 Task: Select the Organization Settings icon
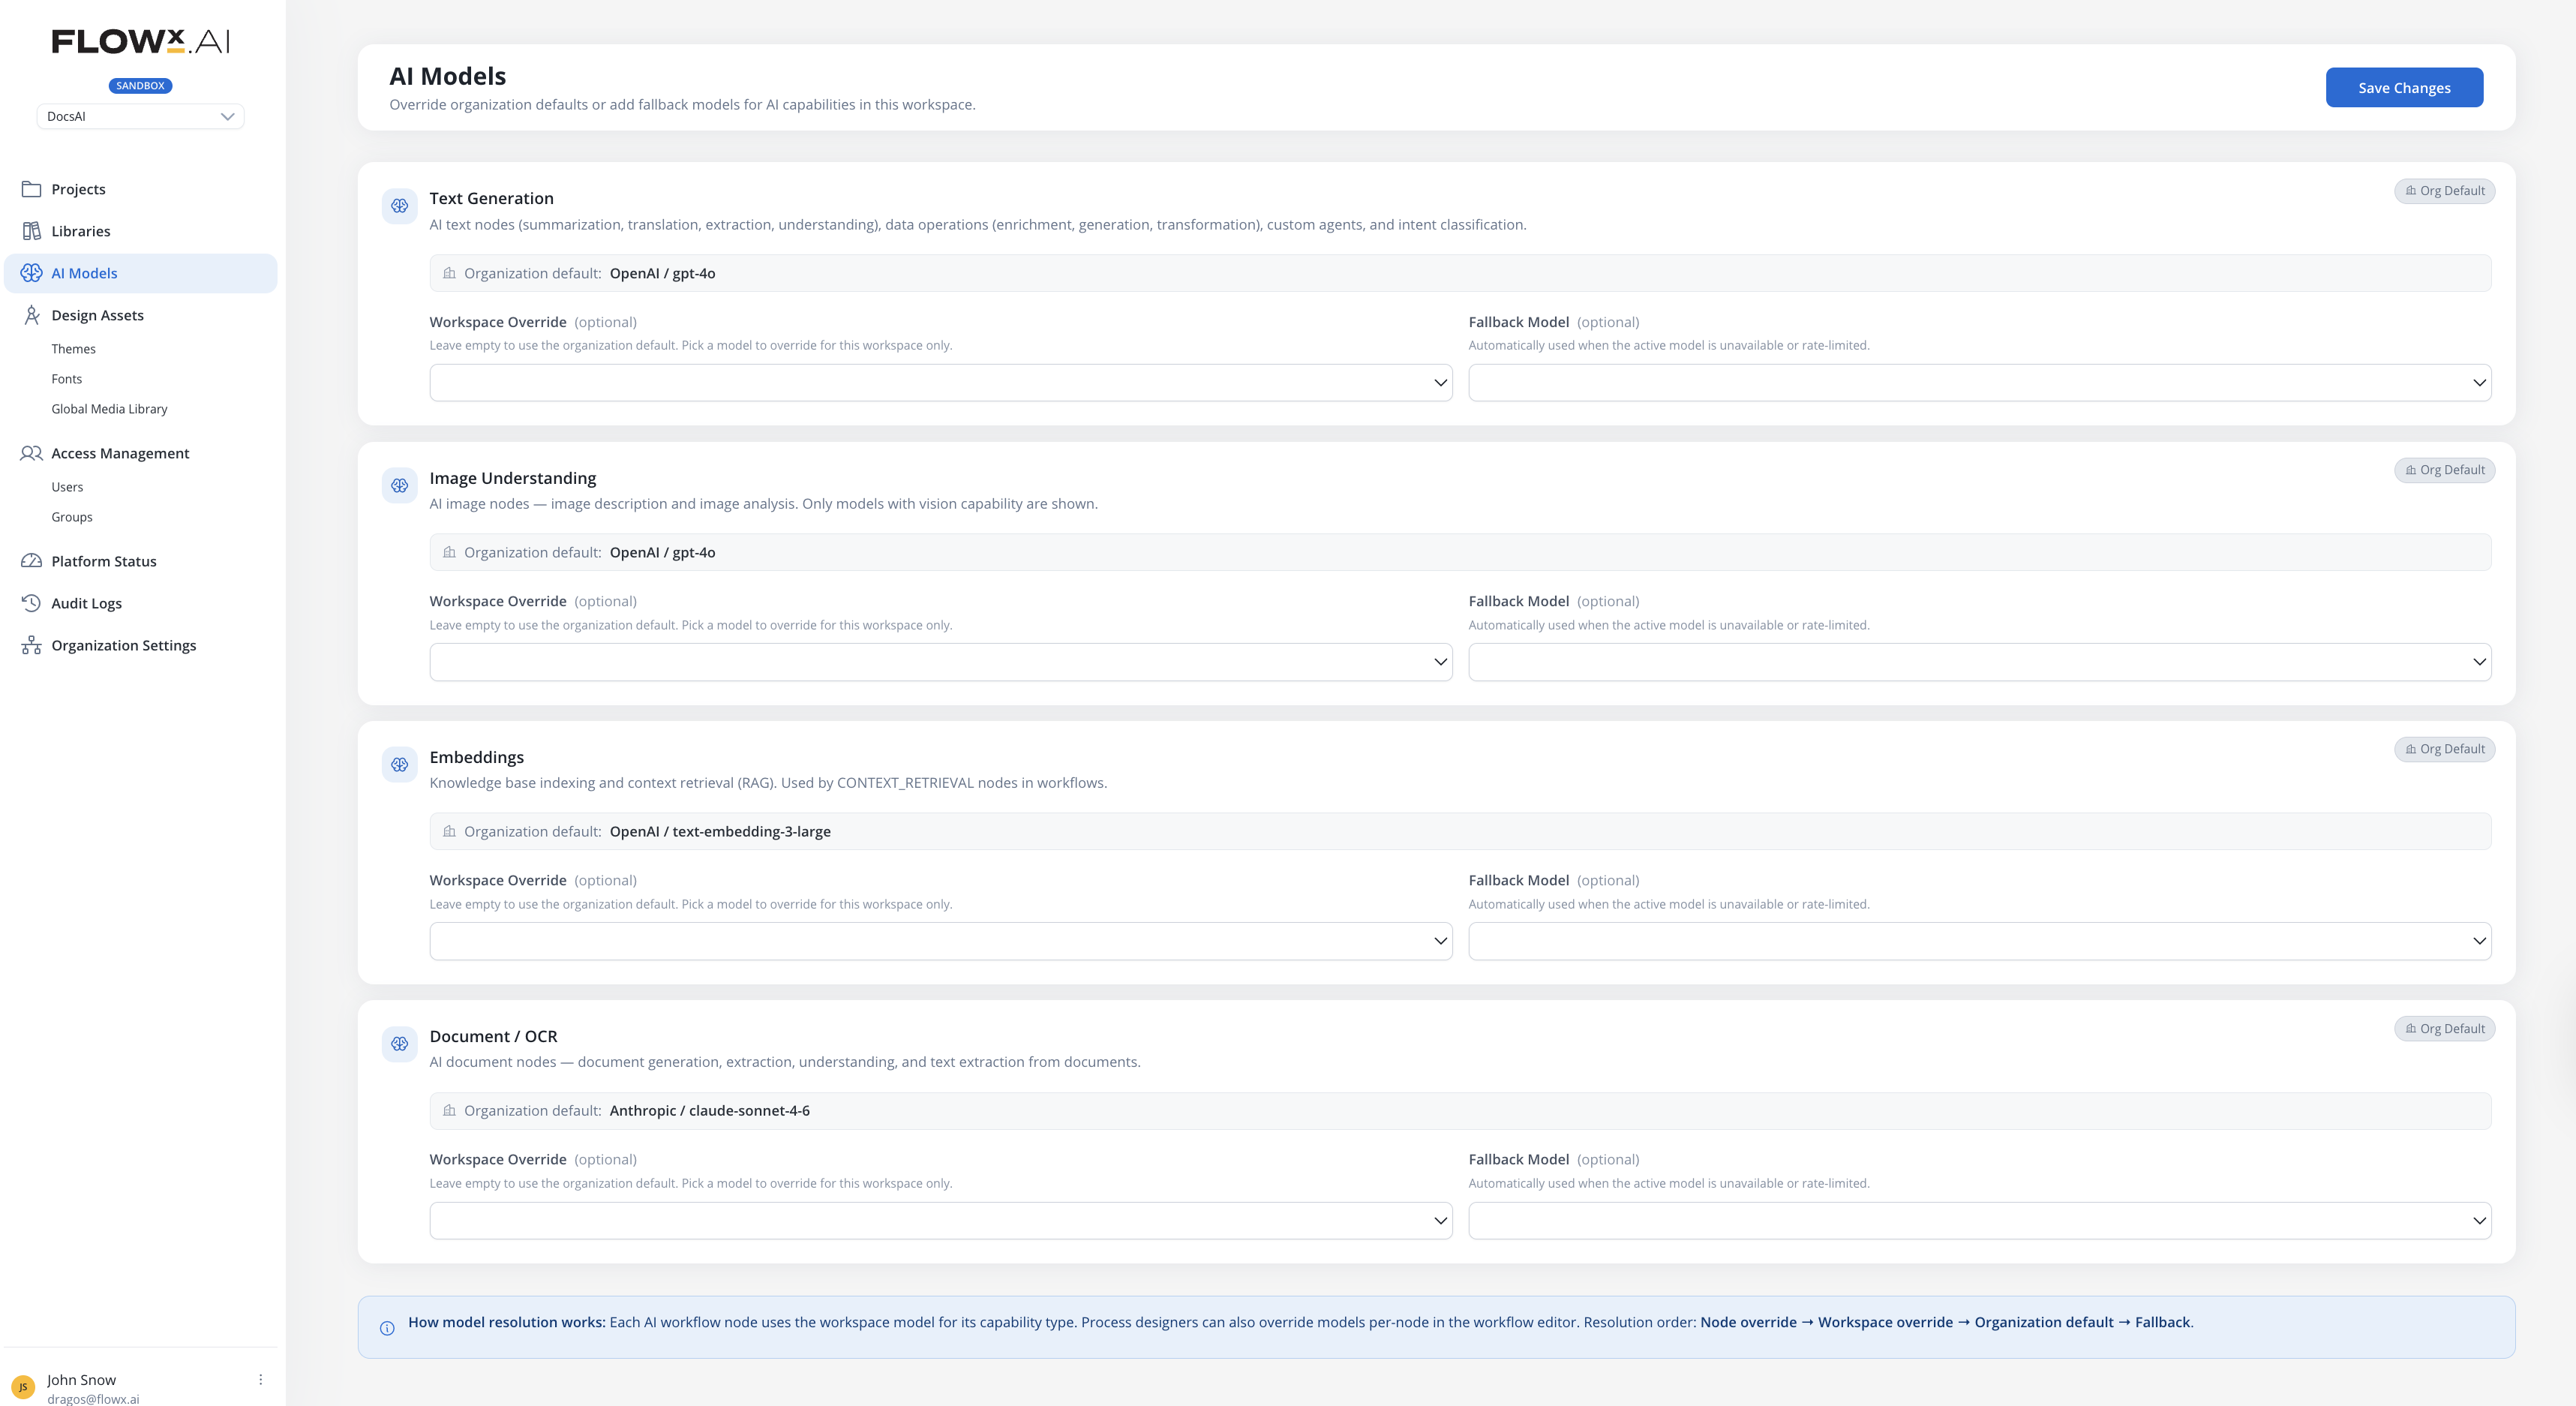pos(31,645)
